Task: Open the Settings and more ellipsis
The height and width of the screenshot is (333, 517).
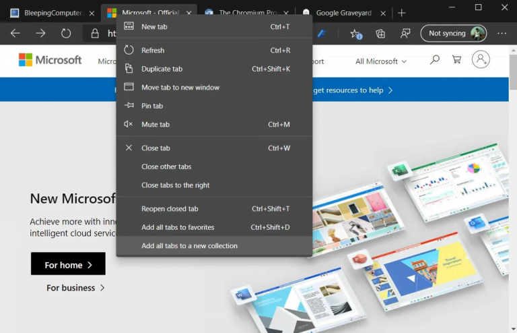Action: pos(502,33)
